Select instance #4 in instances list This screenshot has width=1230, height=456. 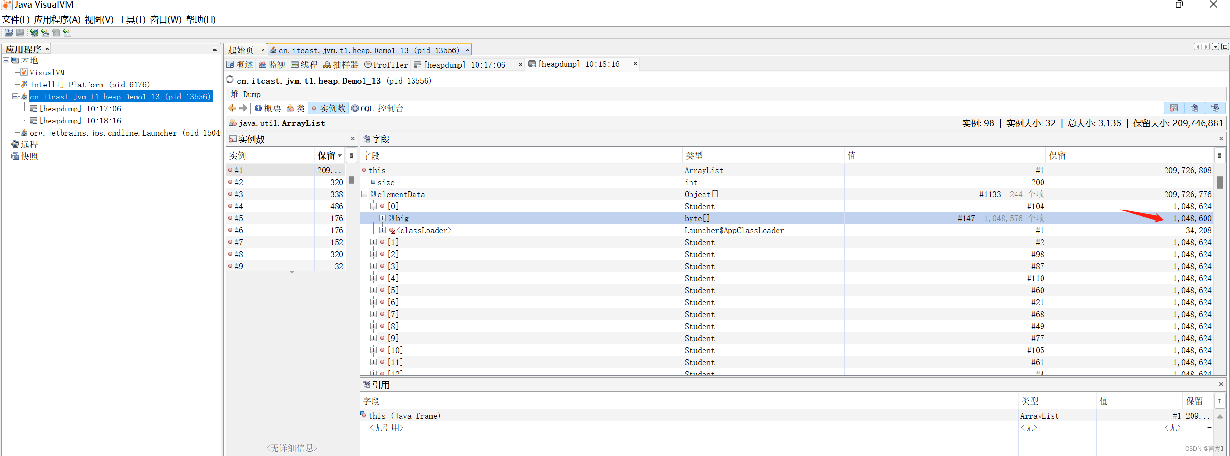tap(286, 206)
